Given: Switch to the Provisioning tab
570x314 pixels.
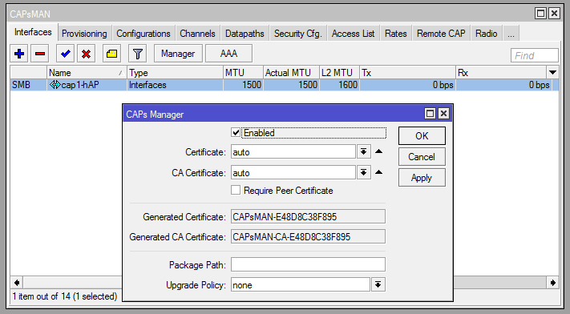Looking at the screenshot, I should 84,34.
